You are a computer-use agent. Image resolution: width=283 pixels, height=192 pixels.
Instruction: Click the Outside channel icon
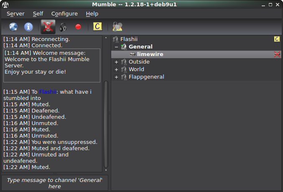(124, 62)
